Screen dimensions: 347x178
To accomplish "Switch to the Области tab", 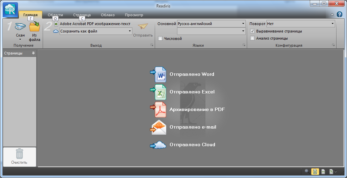I will [x=55, y=15].
